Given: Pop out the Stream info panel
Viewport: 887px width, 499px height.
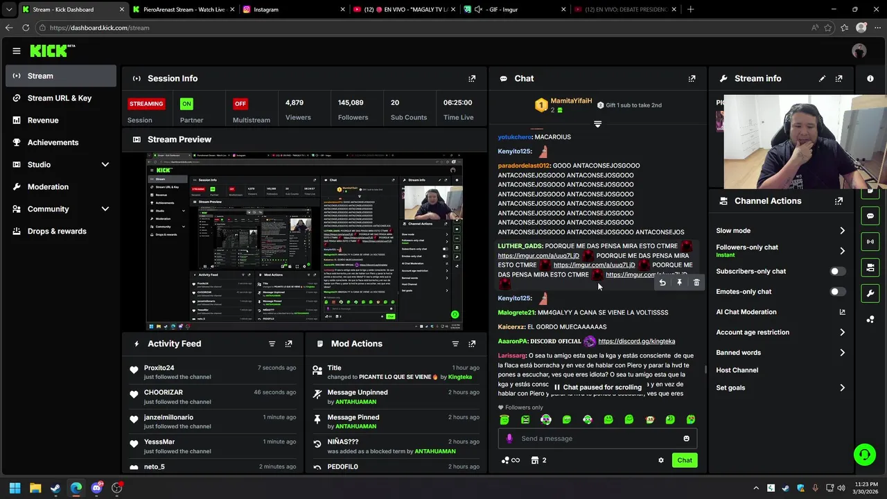Looking at the screenshot, I should [x=839, y=78].
